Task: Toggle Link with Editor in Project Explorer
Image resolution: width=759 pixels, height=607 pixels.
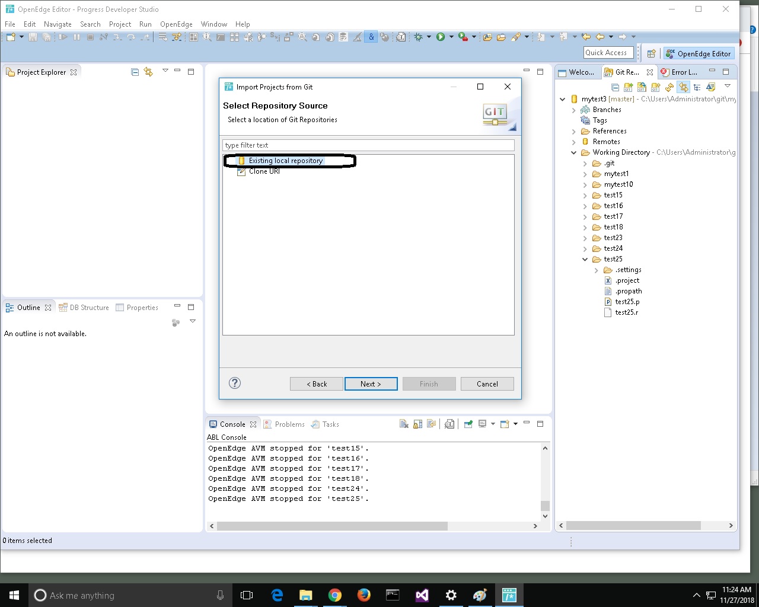Action: pos(148,72)
